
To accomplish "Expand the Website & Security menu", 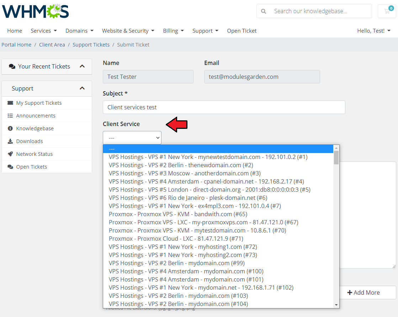I will (x=128, y=31).
